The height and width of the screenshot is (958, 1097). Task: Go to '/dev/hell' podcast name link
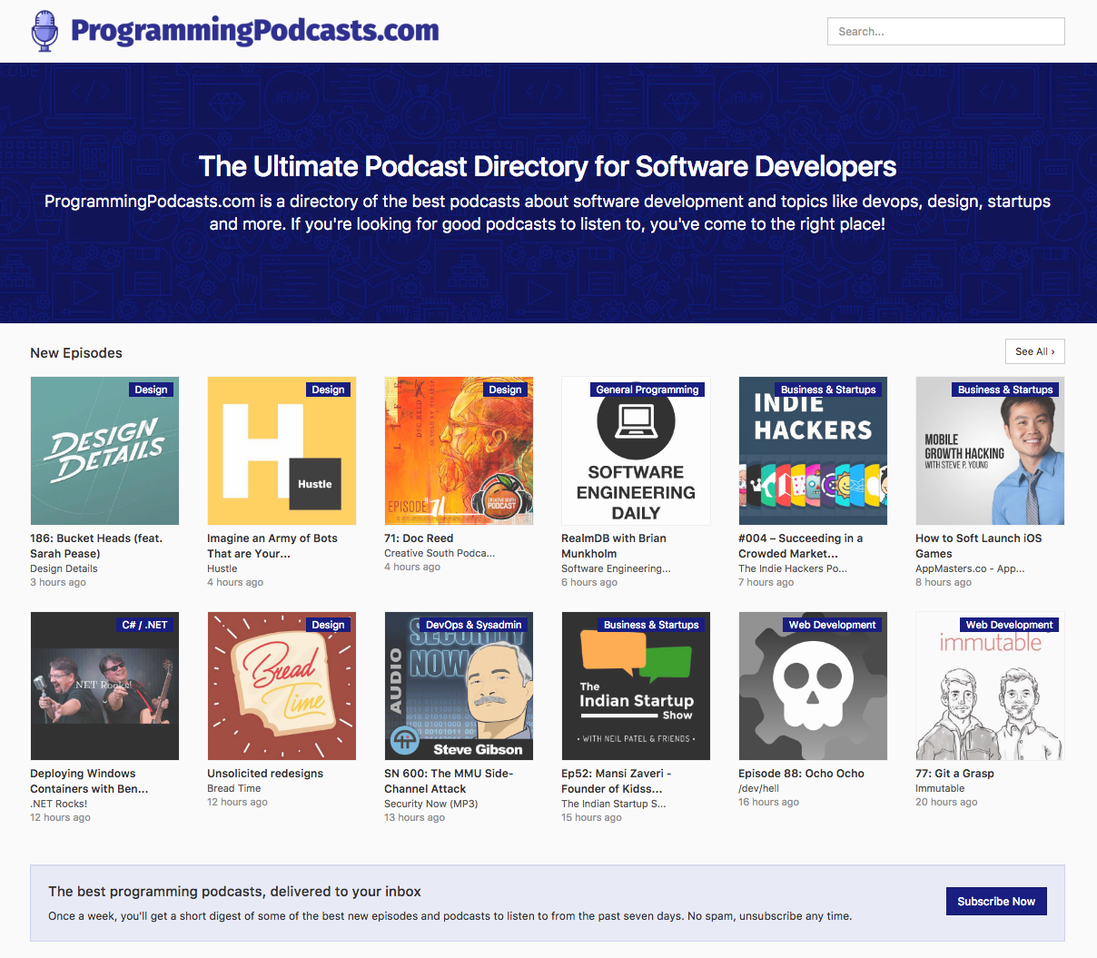click(759, 788)
